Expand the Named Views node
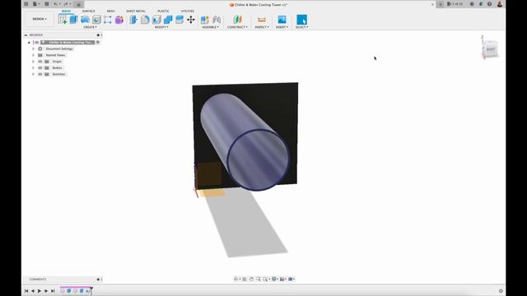The width and height of the screenshot is (527, 296). [x=33, y=55]
